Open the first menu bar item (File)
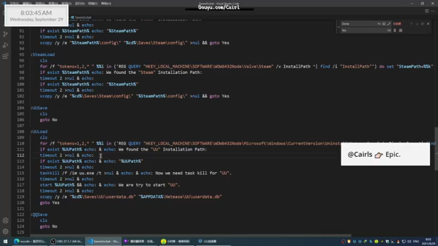The width and height of the screenshot is (438, 246). click(14, 4)
